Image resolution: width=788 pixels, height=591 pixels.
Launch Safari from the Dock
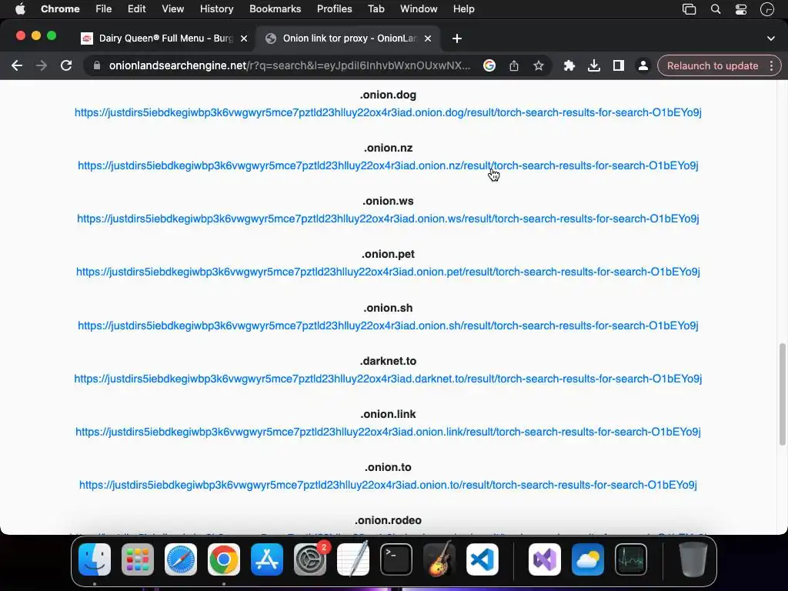(x=181, y=559)
